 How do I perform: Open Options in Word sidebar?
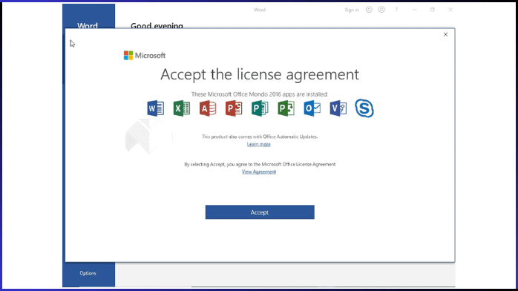[88, 273]
